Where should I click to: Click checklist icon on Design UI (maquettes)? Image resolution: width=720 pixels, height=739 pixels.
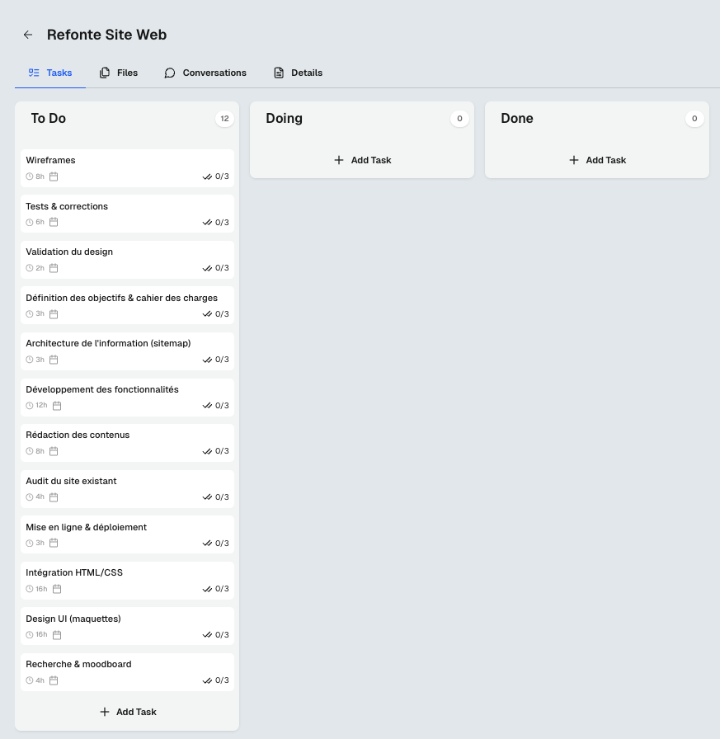(x=207, y=635)
